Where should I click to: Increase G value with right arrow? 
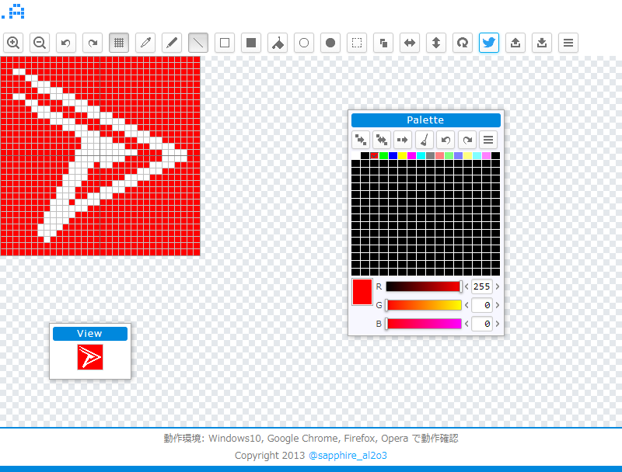click(x=498, y=305)
